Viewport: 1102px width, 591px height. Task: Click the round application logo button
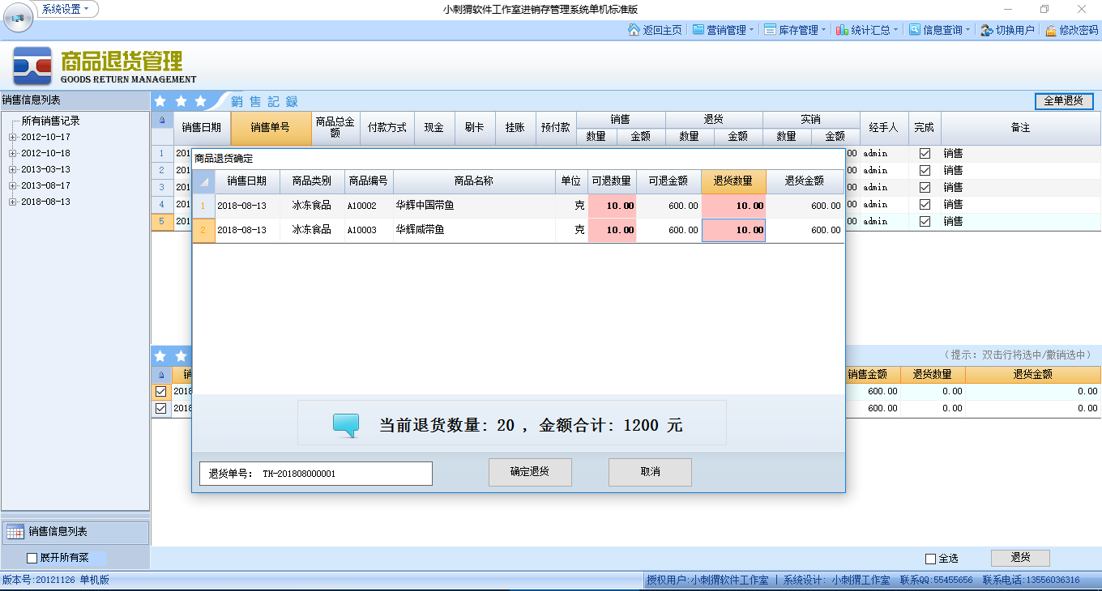pos(17,17)
